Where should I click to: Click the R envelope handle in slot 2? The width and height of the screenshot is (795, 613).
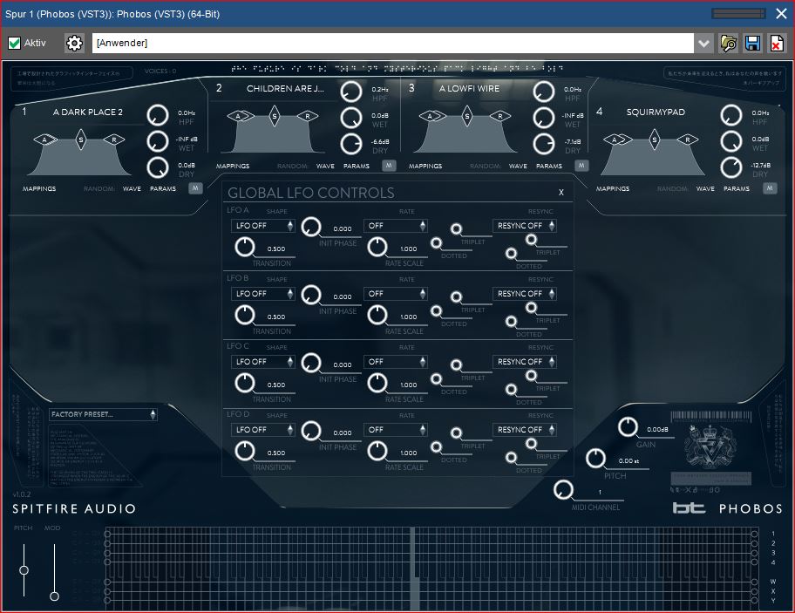pos(308,116)
